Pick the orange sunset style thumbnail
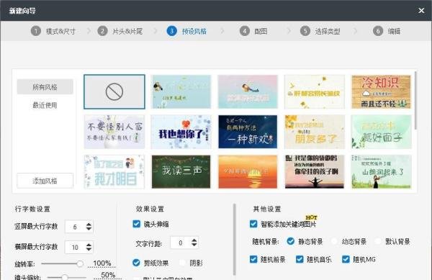This screenshot has width=432, height=280. point(248,172)
